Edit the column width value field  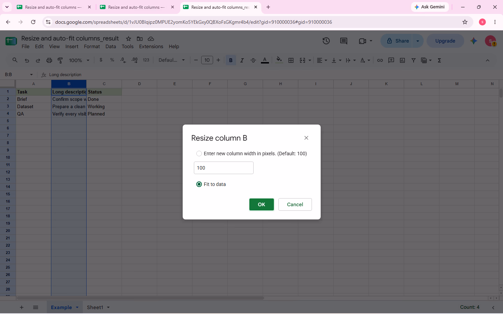(x=224, y=168)
